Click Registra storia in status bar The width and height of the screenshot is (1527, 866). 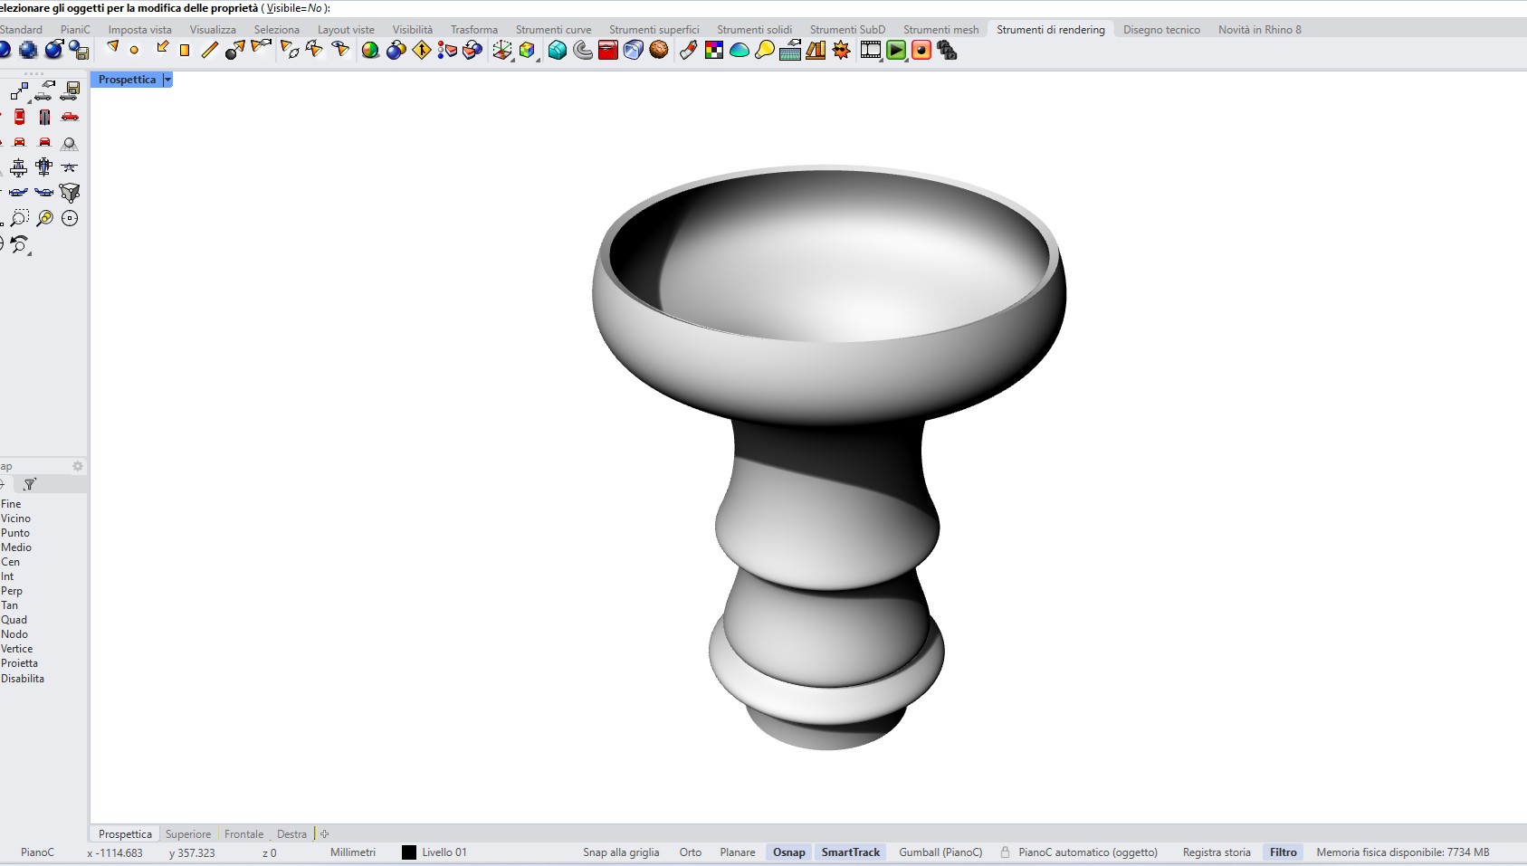tap(1216, 852)
